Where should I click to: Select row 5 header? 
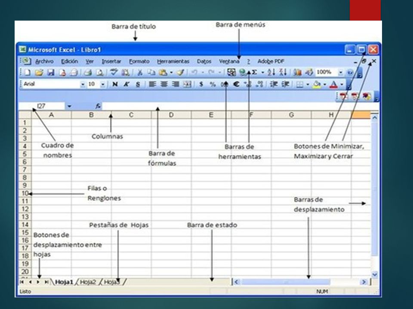click(25, 154)
